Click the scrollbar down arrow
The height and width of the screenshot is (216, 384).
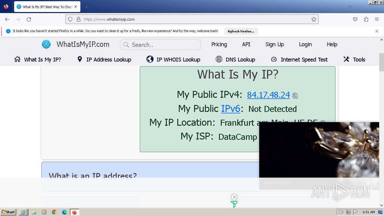[382, 205]
